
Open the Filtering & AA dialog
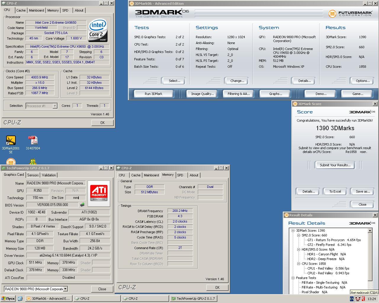click(x=239, y=94)
